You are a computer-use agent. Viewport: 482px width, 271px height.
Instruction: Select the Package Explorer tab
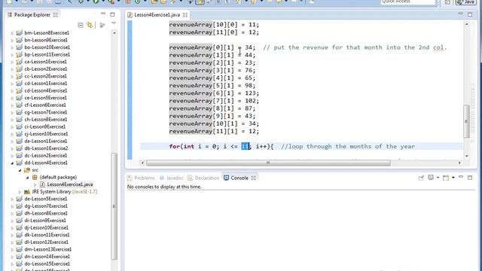coord(32,15)
